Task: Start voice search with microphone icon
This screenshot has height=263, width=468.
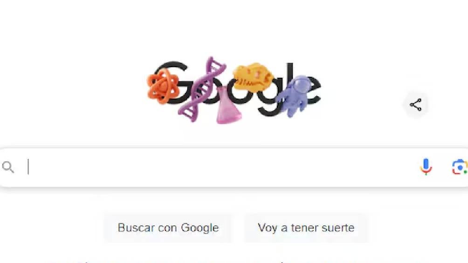Action: point(426,167)
